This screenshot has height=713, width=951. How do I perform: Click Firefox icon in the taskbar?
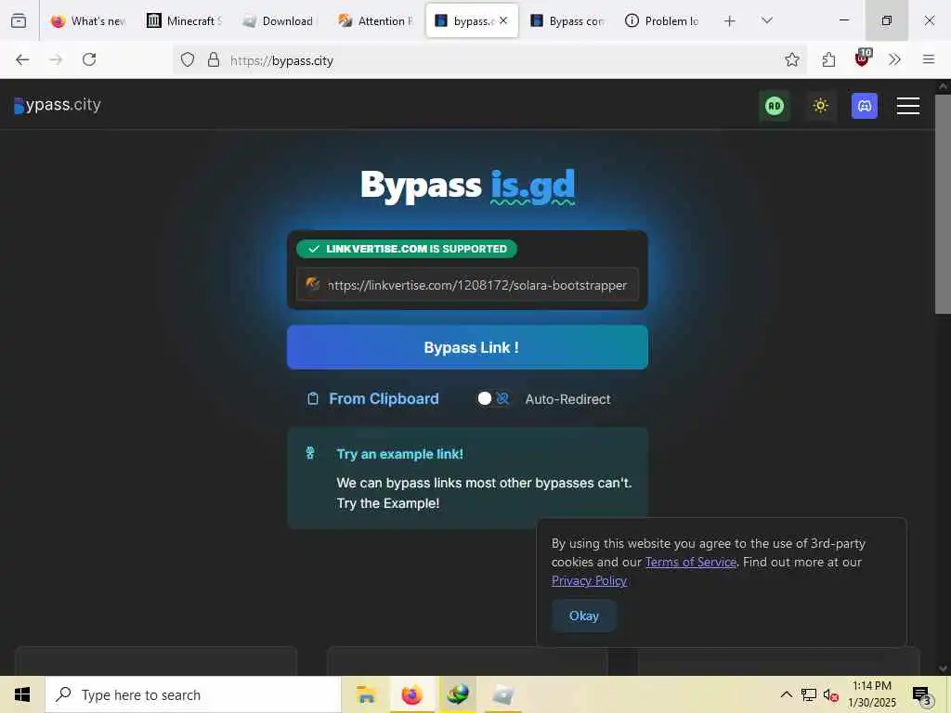coord(411,694)
